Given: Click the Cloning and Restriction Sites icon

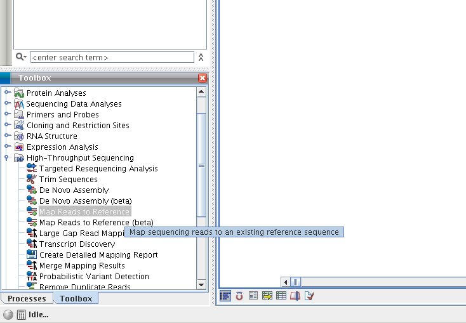Looking at the screenshot, I should [x=19, y=125].
